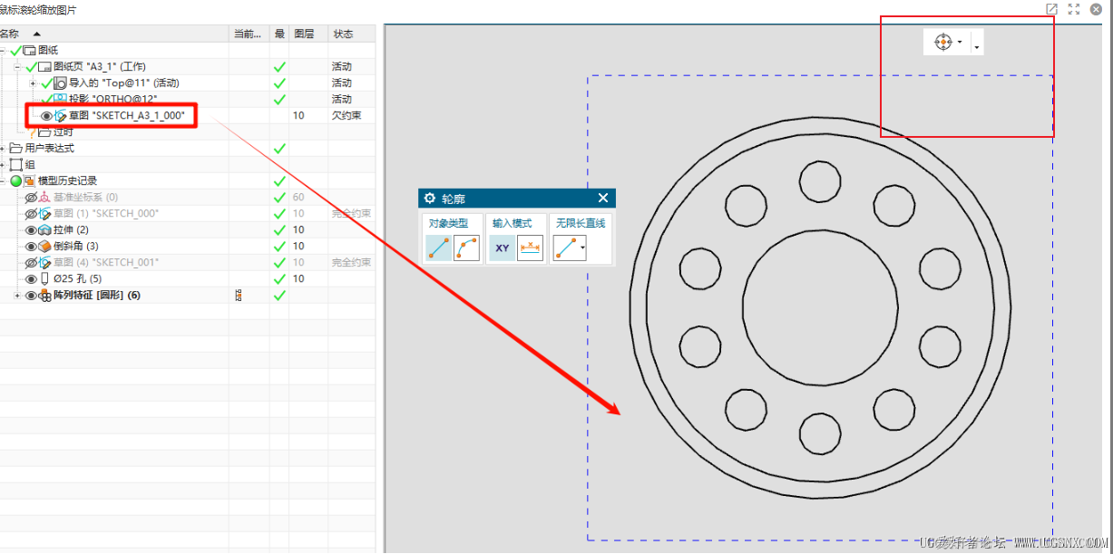Screen dimensions: 1113x554
Task: Collapse the 模型历史记录 node
Action: click(3, 180)
